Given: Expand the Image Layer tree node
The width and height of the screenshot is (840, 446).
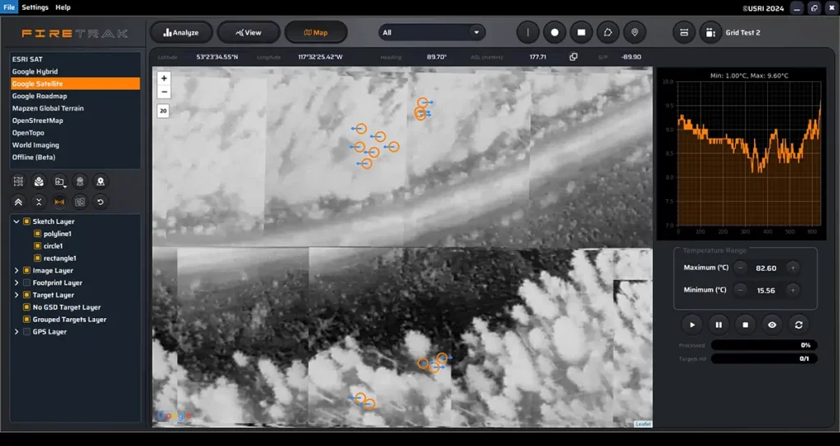Looking at the screenshot, I should (17, 271).
